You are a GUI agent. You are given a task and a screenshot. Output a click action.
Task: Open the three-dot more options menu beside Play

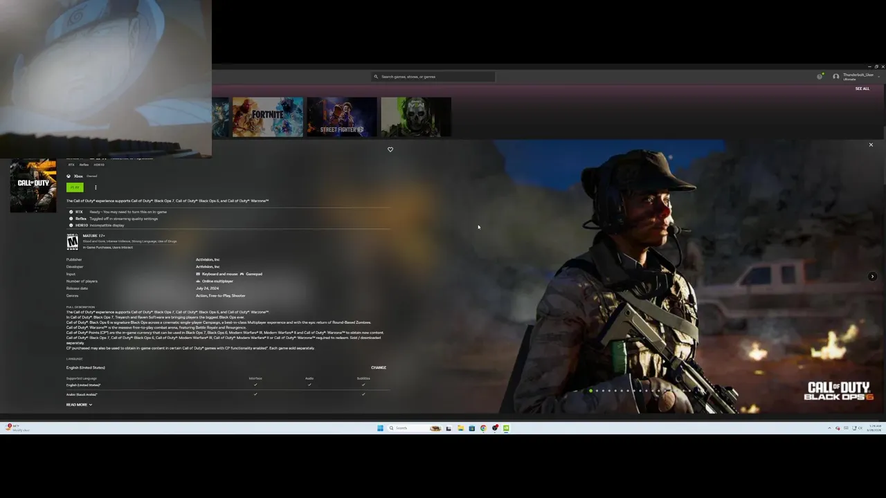pos(96,187)
